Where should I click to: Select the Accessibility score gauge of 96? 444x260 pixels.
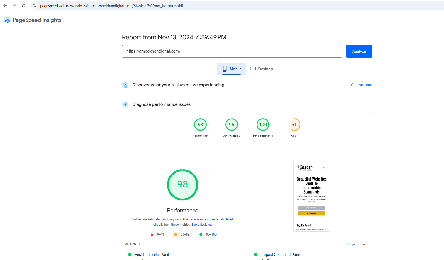pyautogui.click(x=231, y=125)
